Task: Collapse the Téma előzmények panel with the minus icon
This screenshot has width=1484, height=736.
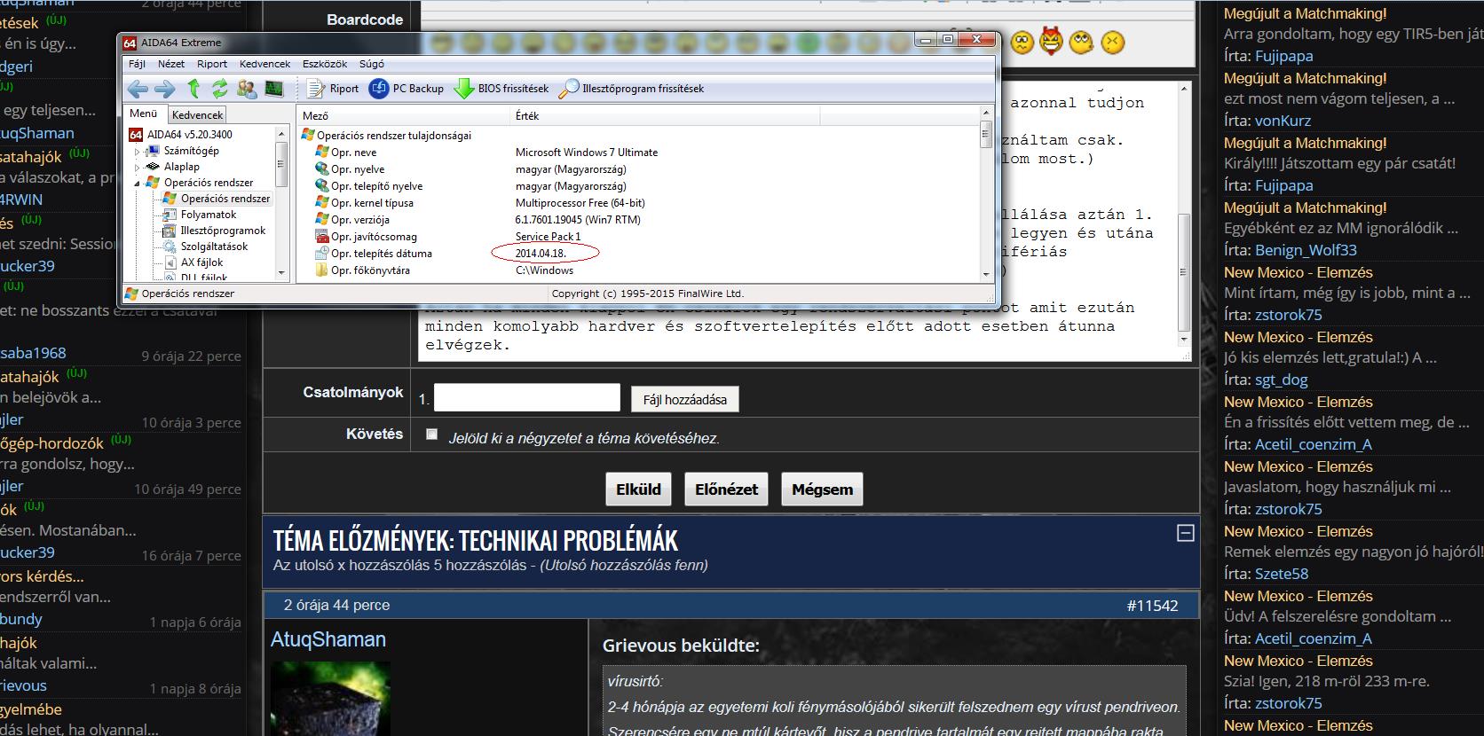Action: point(1185,533)
